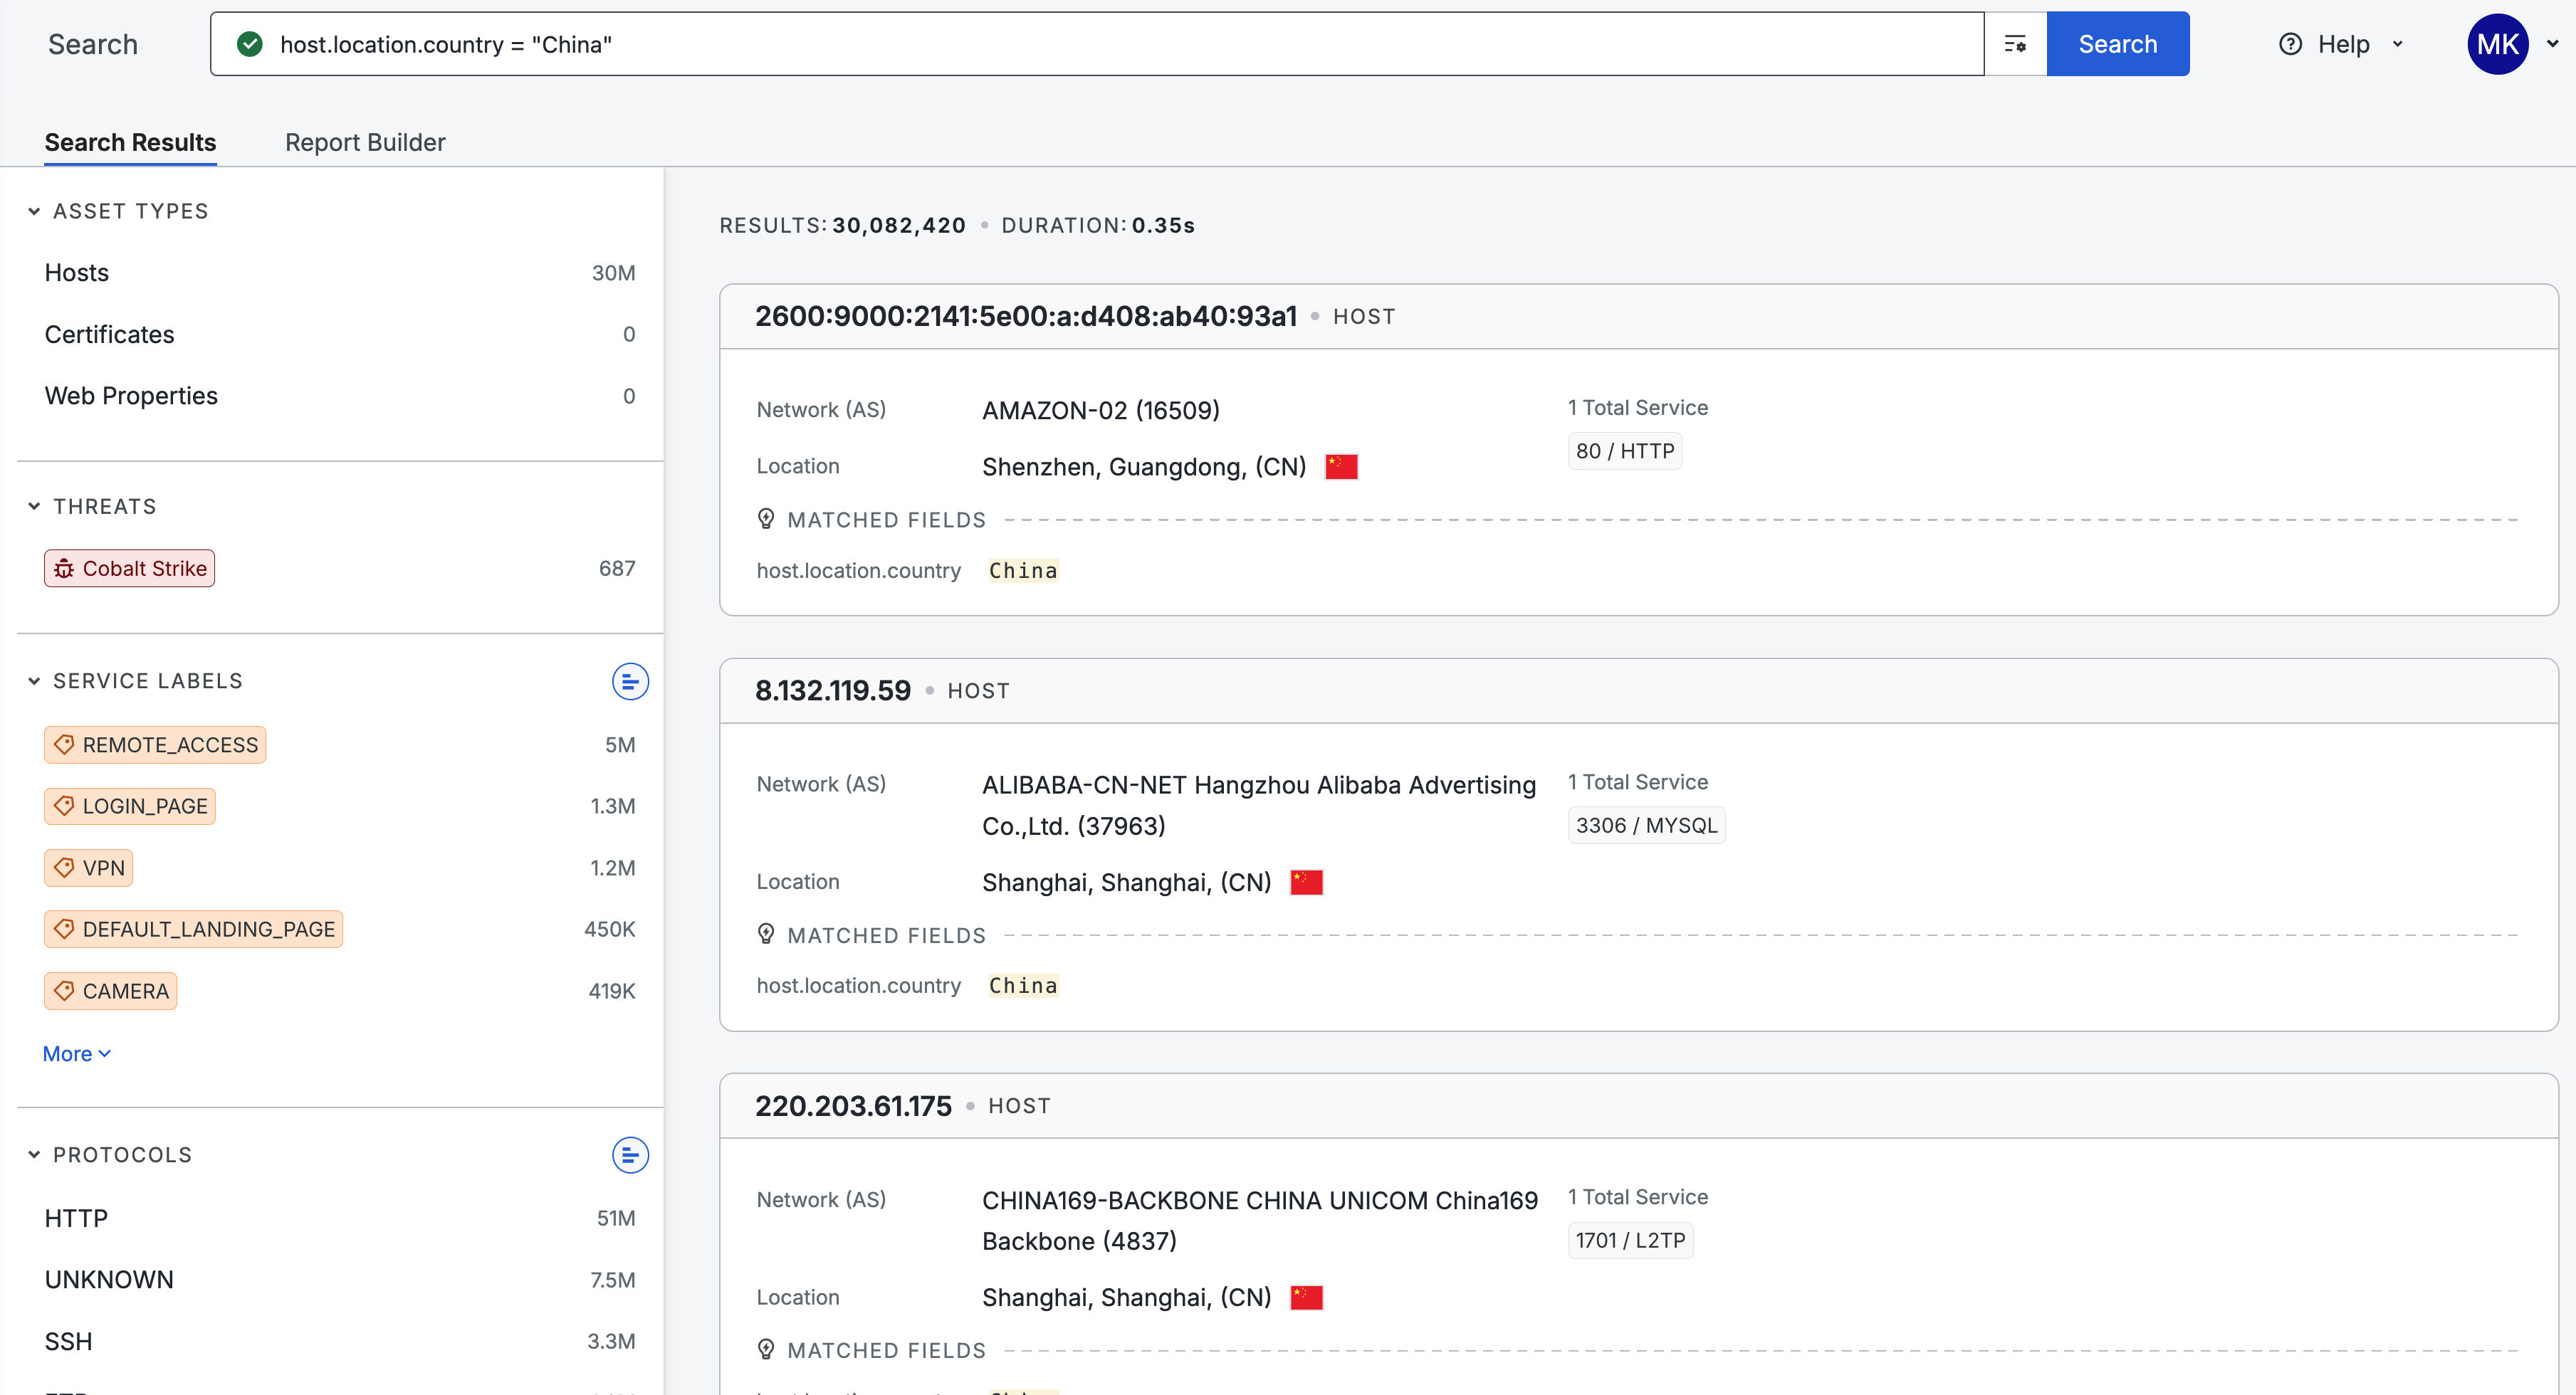This screenshot has height=1395, width=2576.
Task: Switch to Report Builder tab
Action: pos(365,142)
